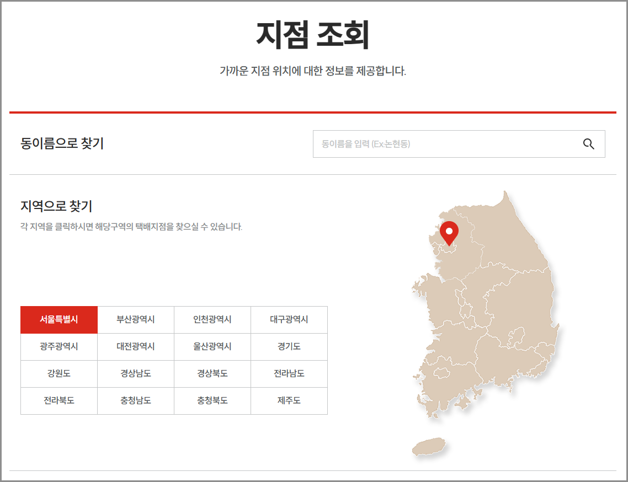This screenshot has height=482, width=628.
Task: Select 인천광역시 region button
Action: point(212,320)
